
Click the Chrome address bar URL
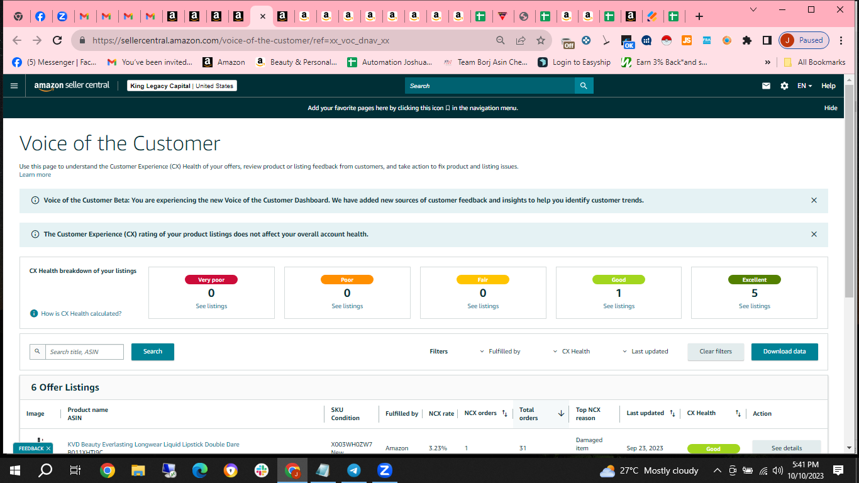241,40
